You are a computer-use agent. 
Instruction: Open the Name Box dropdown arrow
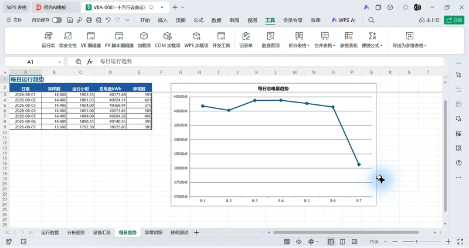59,62
